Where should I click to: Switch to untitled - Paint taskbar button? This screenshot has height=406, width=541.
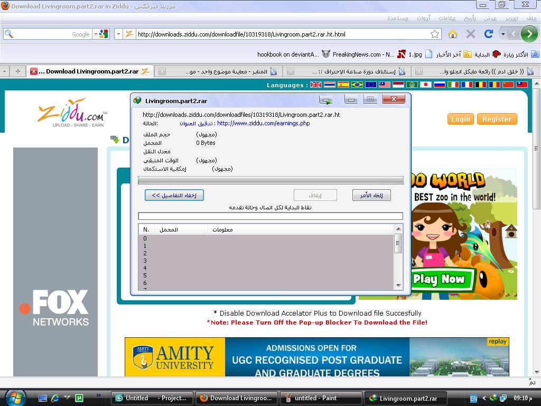[x=321, y=398]
